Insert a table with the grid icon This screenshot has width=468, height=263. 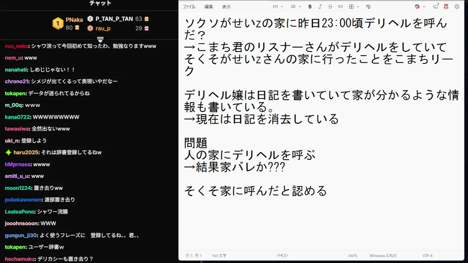(x=351, y=7)
